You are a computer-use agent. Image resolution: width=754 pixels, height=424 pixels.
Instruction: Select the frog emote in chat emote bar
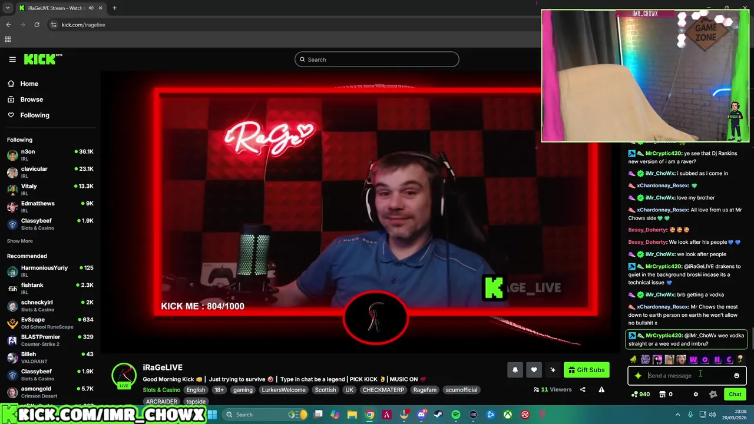point(633,360)
